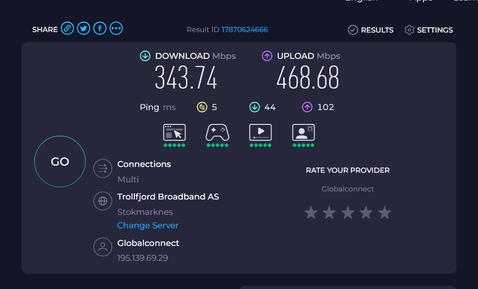Screen dimensions: 478x289
Task: Rate Globalconnect with the third star
Action: point(348,212)
